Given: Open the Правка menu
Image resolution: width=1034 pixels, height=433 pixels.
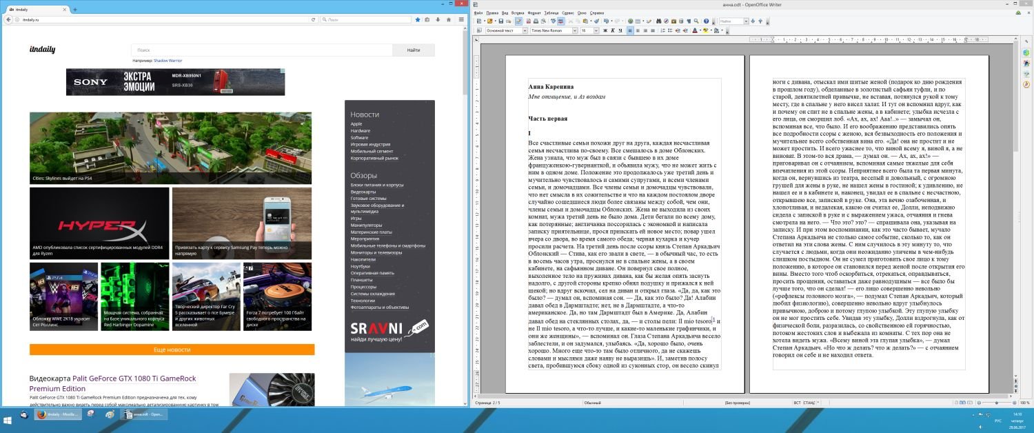Looking at the screenshot, I should click(x=492, y=12).
